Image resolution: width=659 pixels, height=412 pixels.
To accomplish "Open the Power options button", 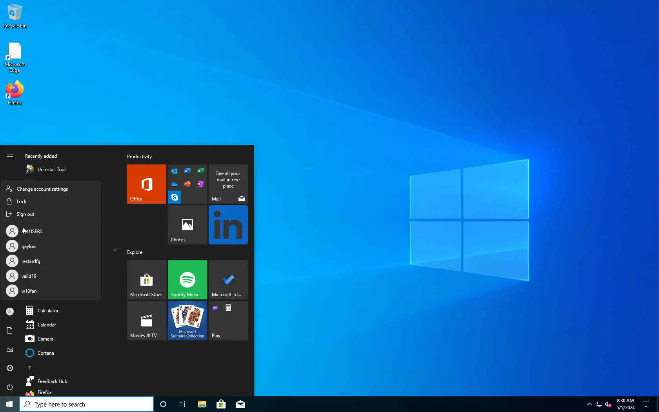I will pos(10,387).
